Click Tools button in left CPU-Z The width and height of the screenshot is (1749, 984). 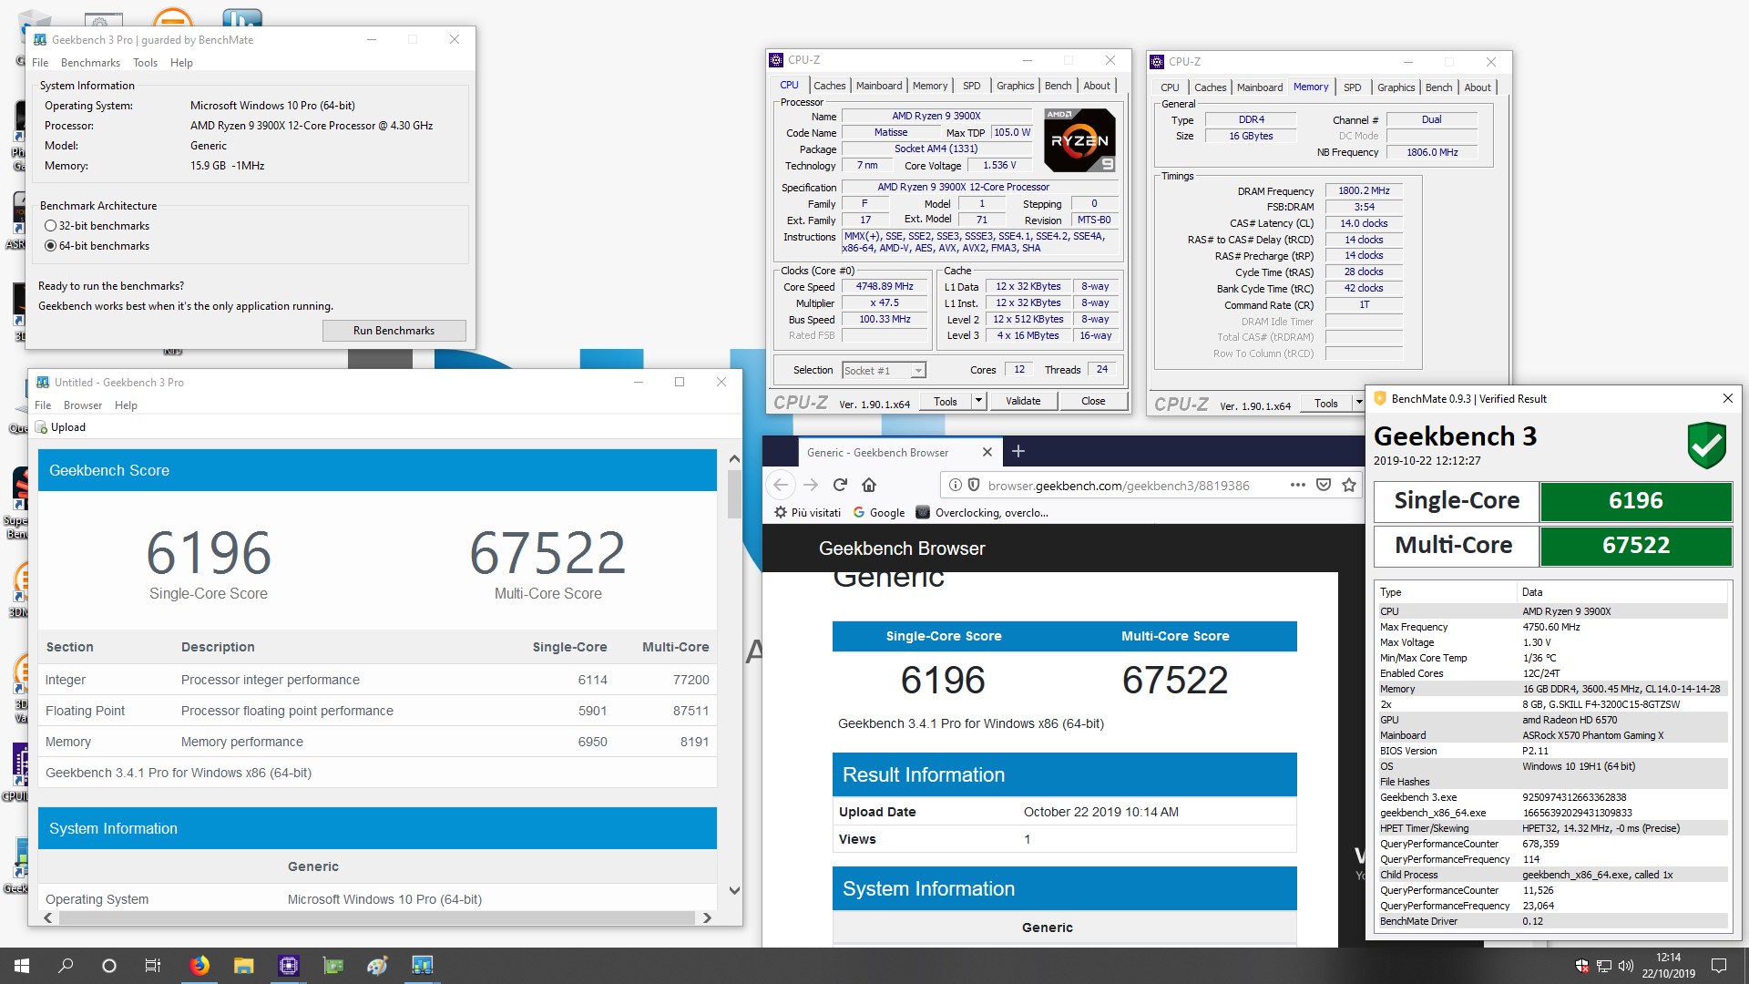[x=946, y=401]
